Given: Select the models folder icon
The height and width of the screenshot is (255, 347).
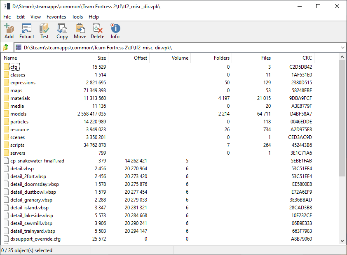Looking at the screenshot, I should [x=6, y=114].
